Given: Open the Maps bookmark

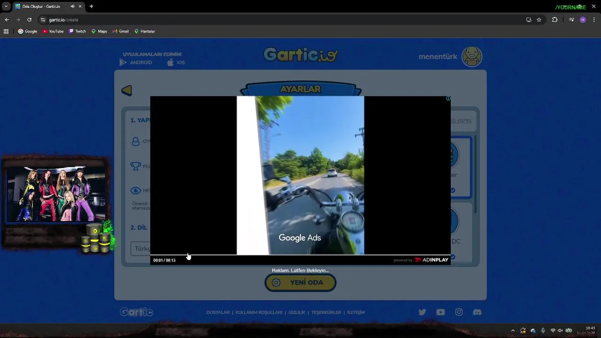Looking at the screenshot, I should pyautogui.click(x=99, y=31).
